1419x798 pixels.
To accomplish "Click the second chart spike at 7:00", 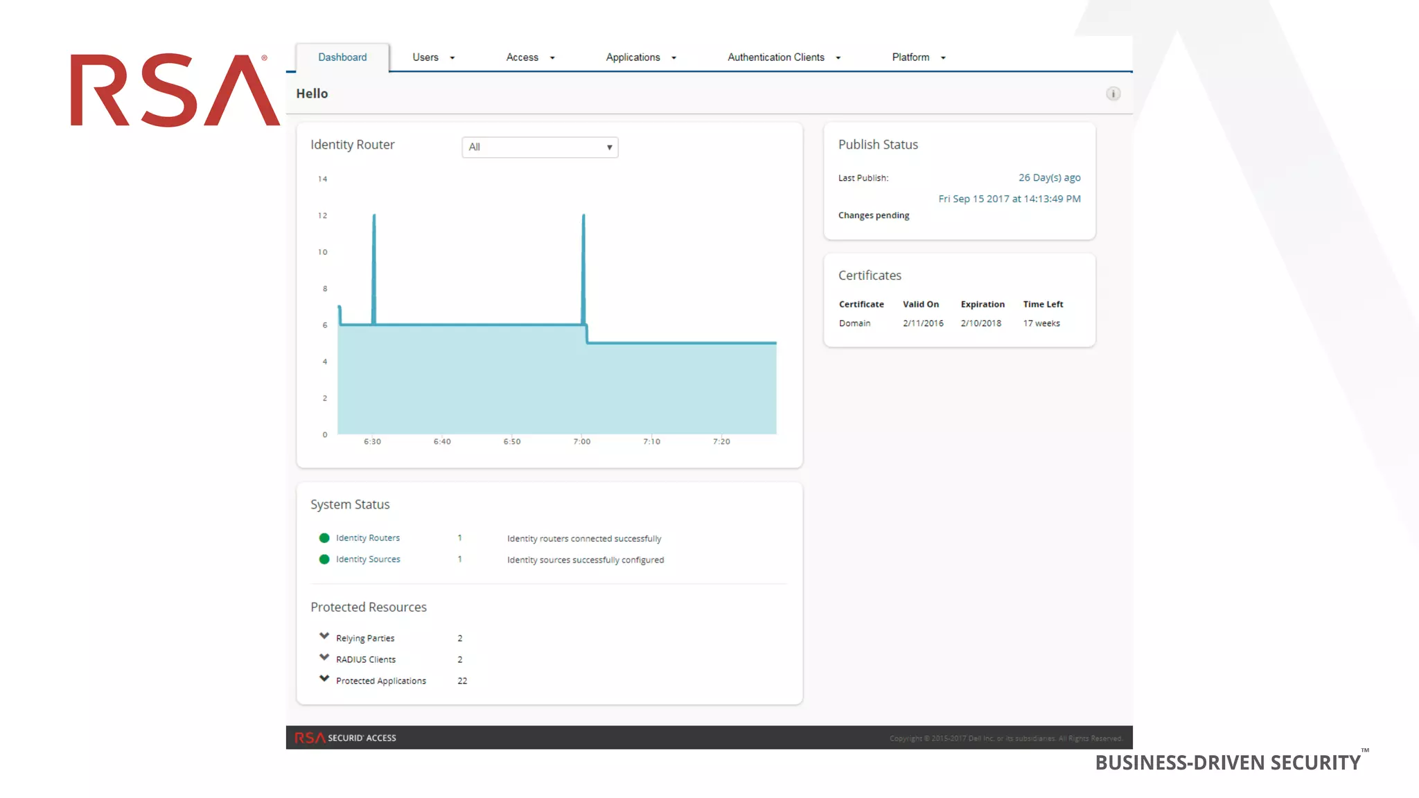I will (x=583, y=269).
